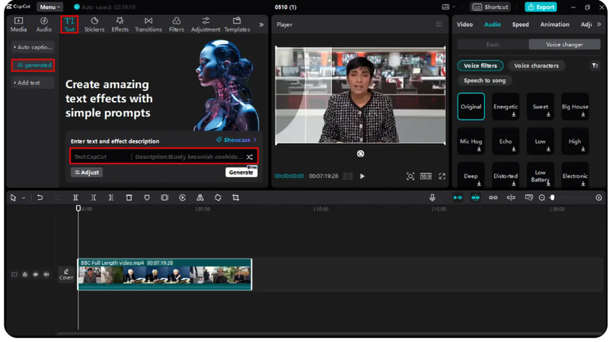Screen dimensions: 609x342
Task: Select the Voice characters pill
Action: pos(537,65)
